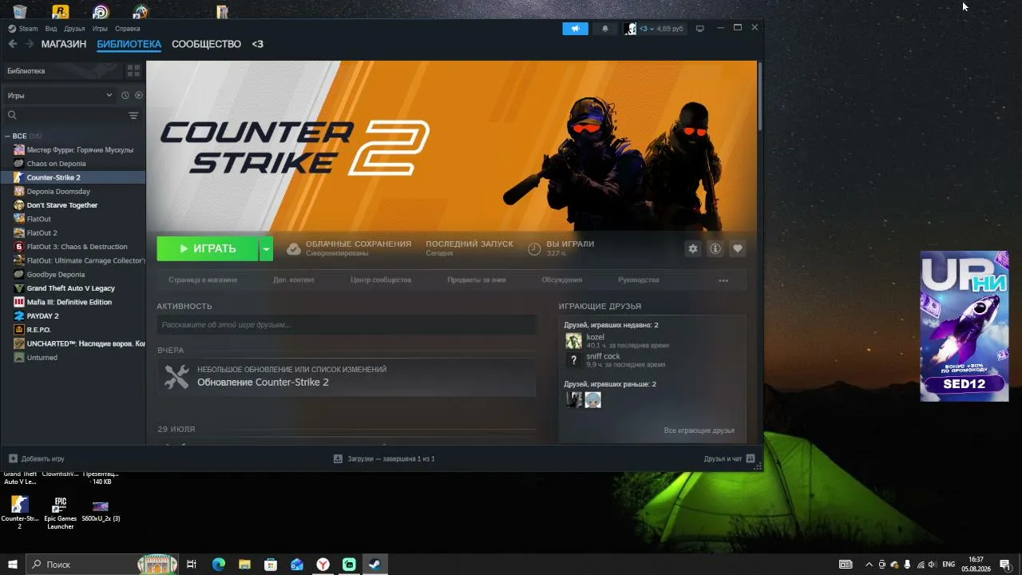The image size is (1022, 575).
Task: Open the Recycle Bin desktop icon
Action: click(x=20, y=10)
